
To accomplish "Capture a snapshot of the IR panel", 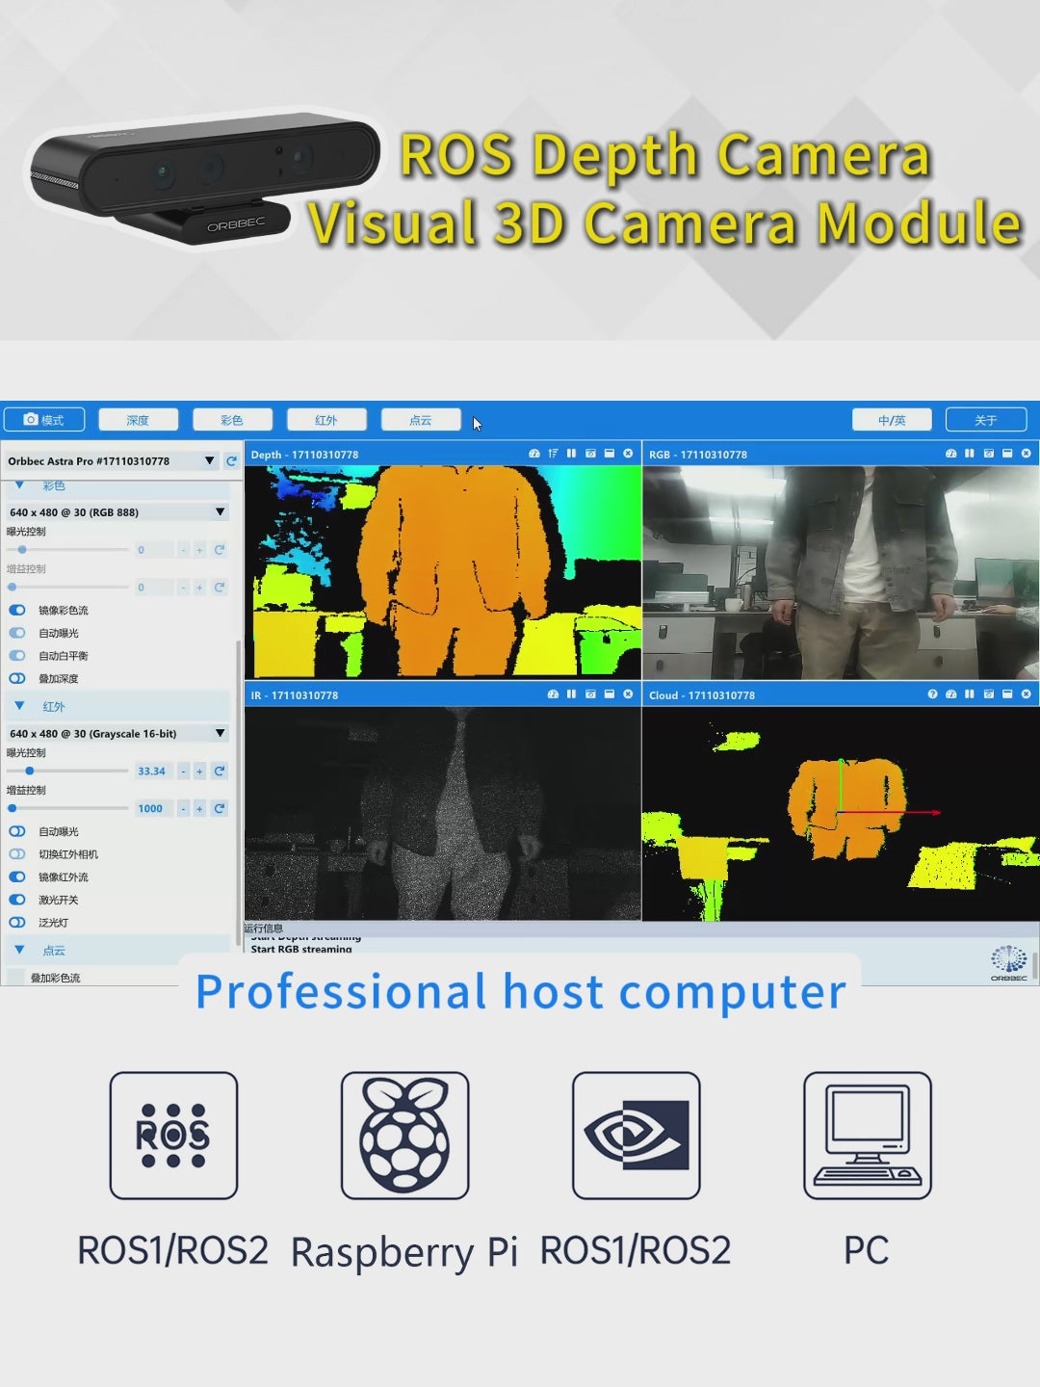I will [x=590, y=694].
